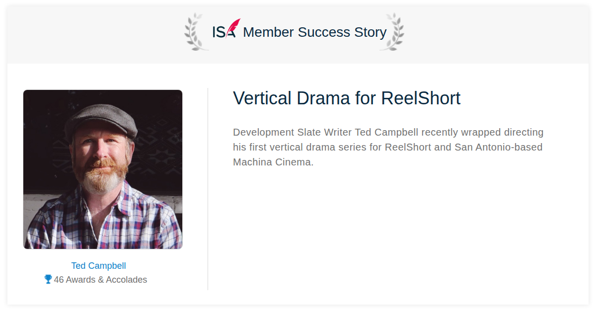Click the words Development Slate Writer

[x=293, y=132]
